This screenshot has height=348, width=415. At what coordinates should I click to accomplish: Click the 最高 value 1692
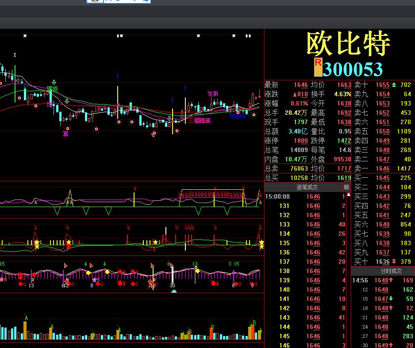[344, 113]
